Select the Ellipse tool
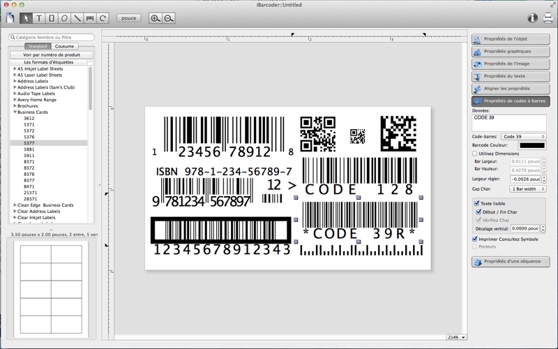Image resolution: width=558 pixels, height=349 pixels. (64, 18)
